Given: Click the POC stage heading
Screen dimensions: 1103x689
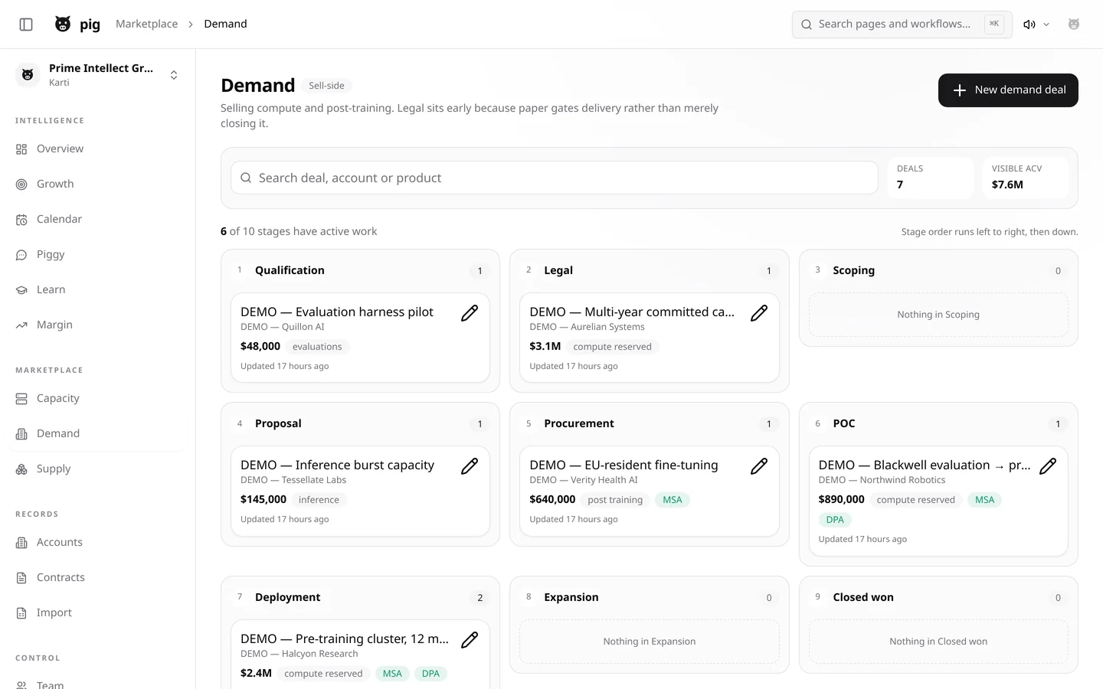Looking at the screenshot, I should 844,423.
